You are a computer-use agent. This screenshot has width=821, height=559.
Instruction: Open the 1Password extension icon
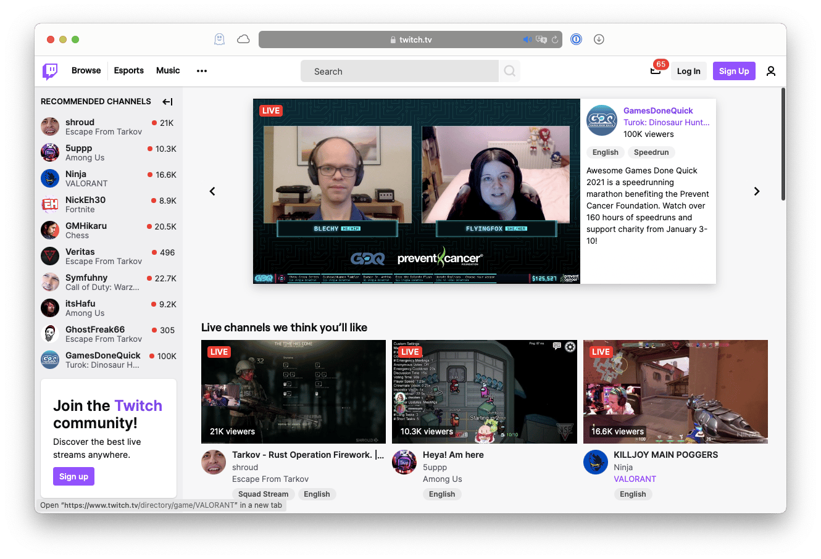click(576, 39)
